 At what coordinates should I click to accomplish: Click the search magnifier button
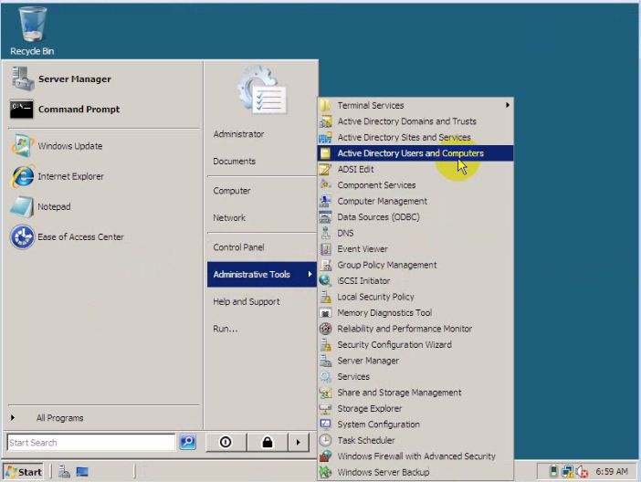[187, 442]
